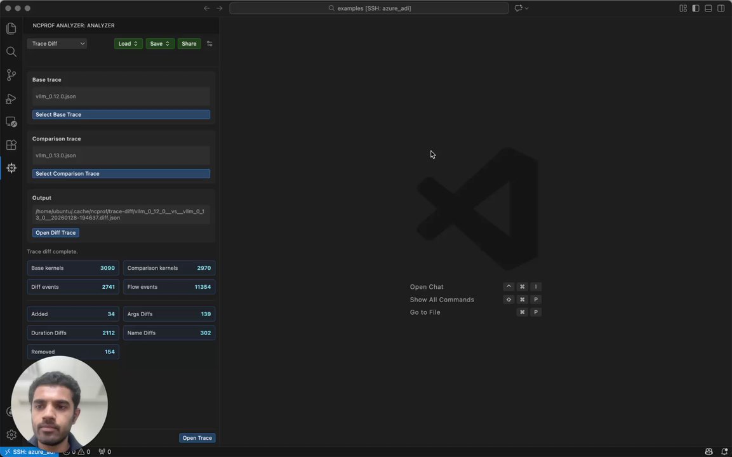Click the Open Diff Trace button
732x457 pixels.
pyautogui.click(x=56, y=232)
